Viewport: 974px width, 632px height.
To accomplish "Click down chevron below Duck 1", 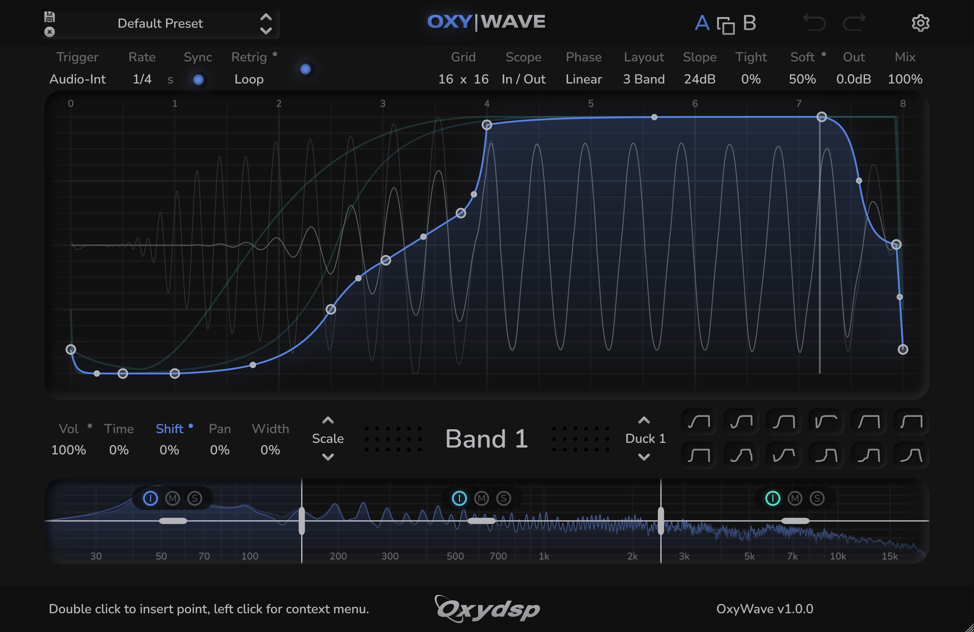I will (644, 457).
